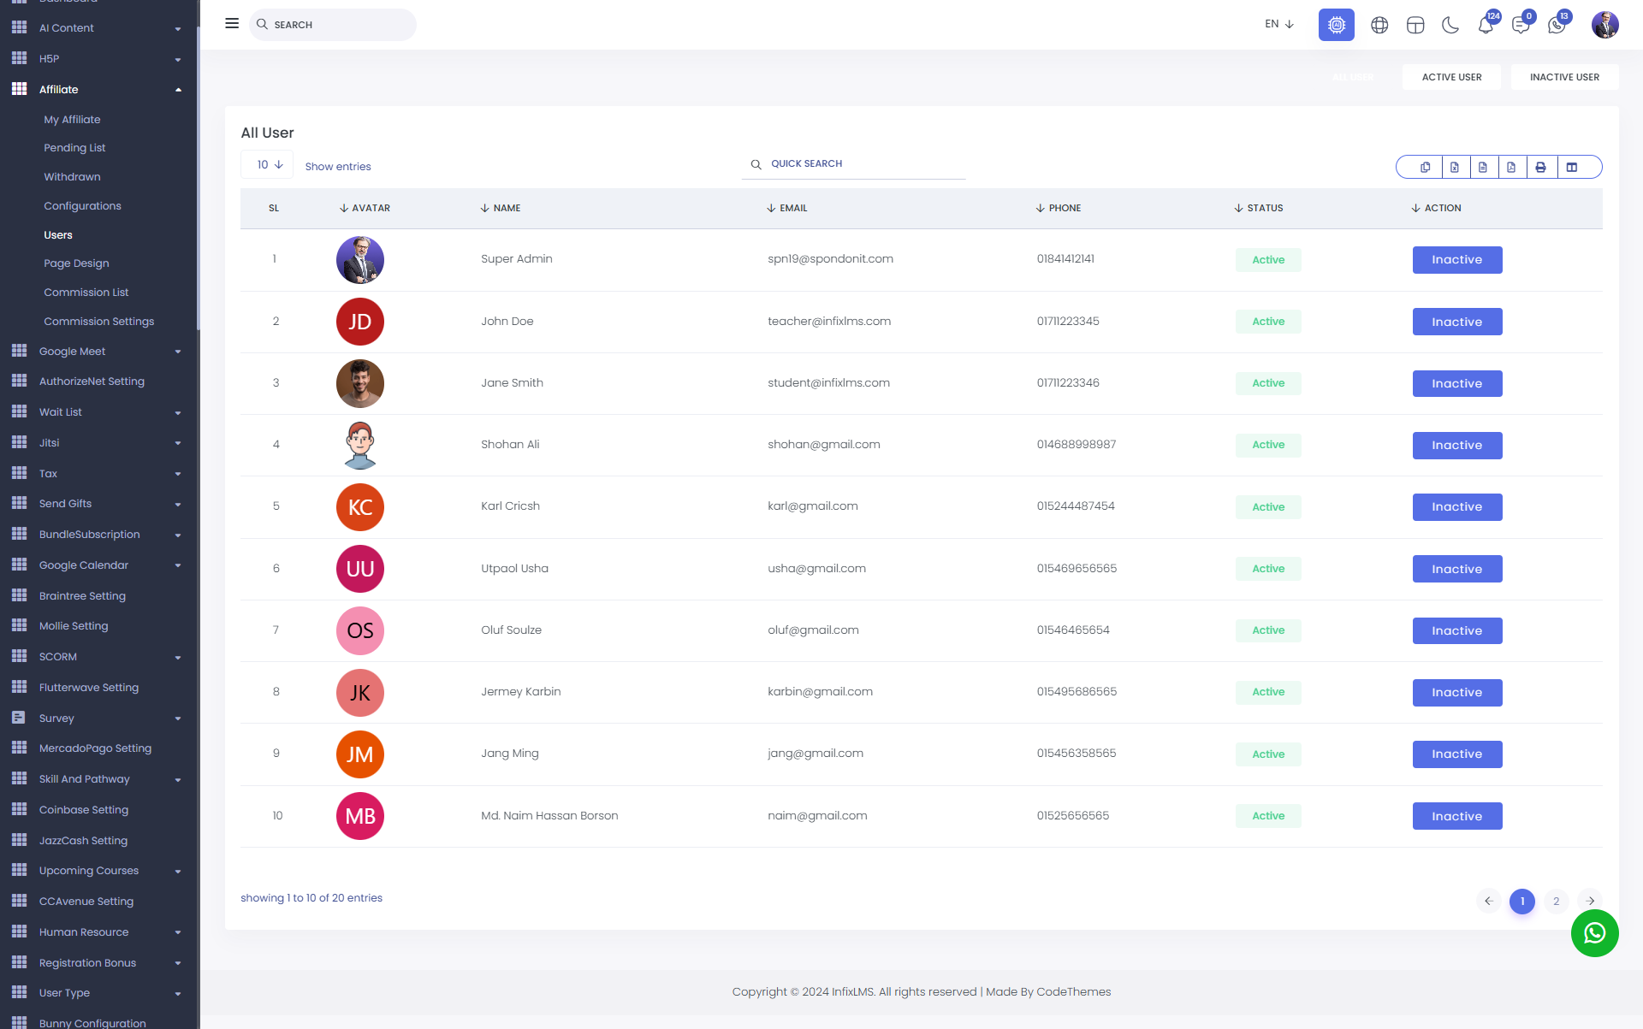This screenshot has width=1643, height=1029.
Task: Go to page 2 of user list
Action: tap(1557, 901)
